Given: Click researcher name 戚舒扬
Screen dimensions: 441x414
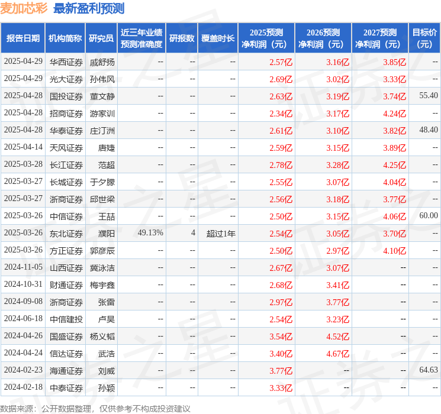Looking at the screenshot, I should [x=102, y=62].
